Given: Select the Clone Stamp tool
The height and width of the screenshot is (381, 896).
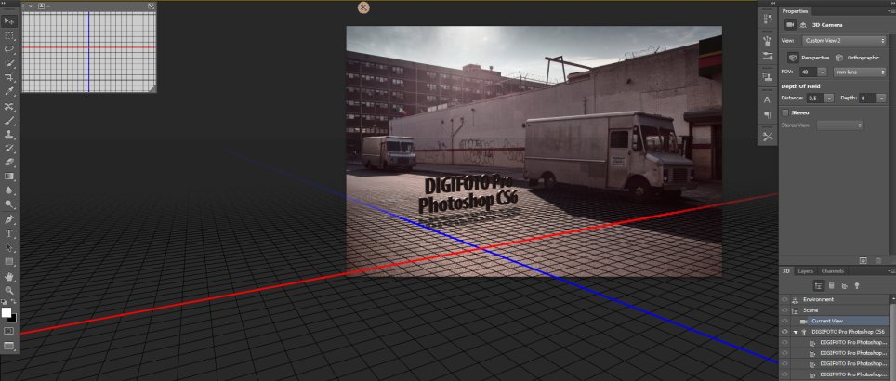Looking at the screenshot, I should point(9,135).
